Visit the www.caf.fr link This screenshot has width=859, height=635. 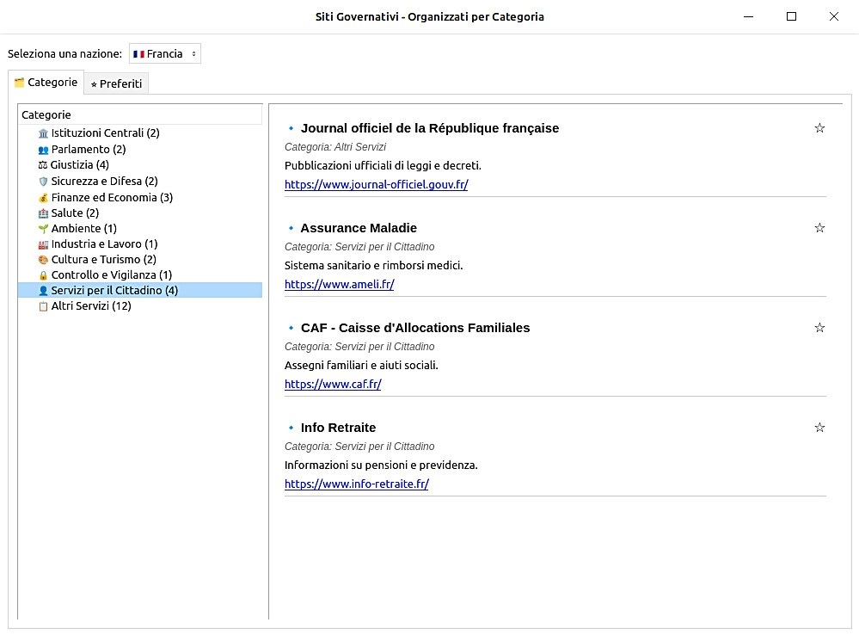(x=333, y=385)
